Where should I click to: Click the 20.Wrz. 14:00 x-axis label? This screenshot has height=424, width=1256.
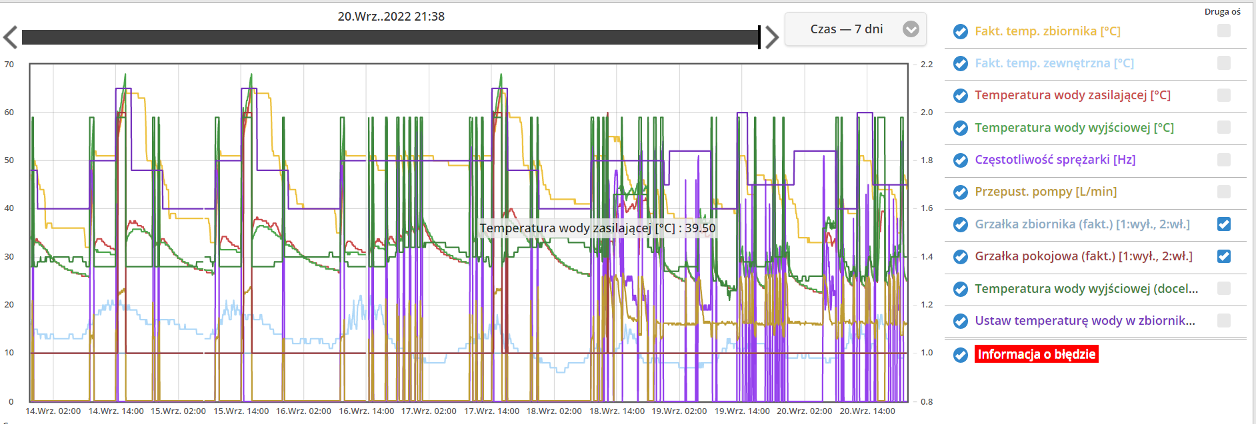click(867, 411)
